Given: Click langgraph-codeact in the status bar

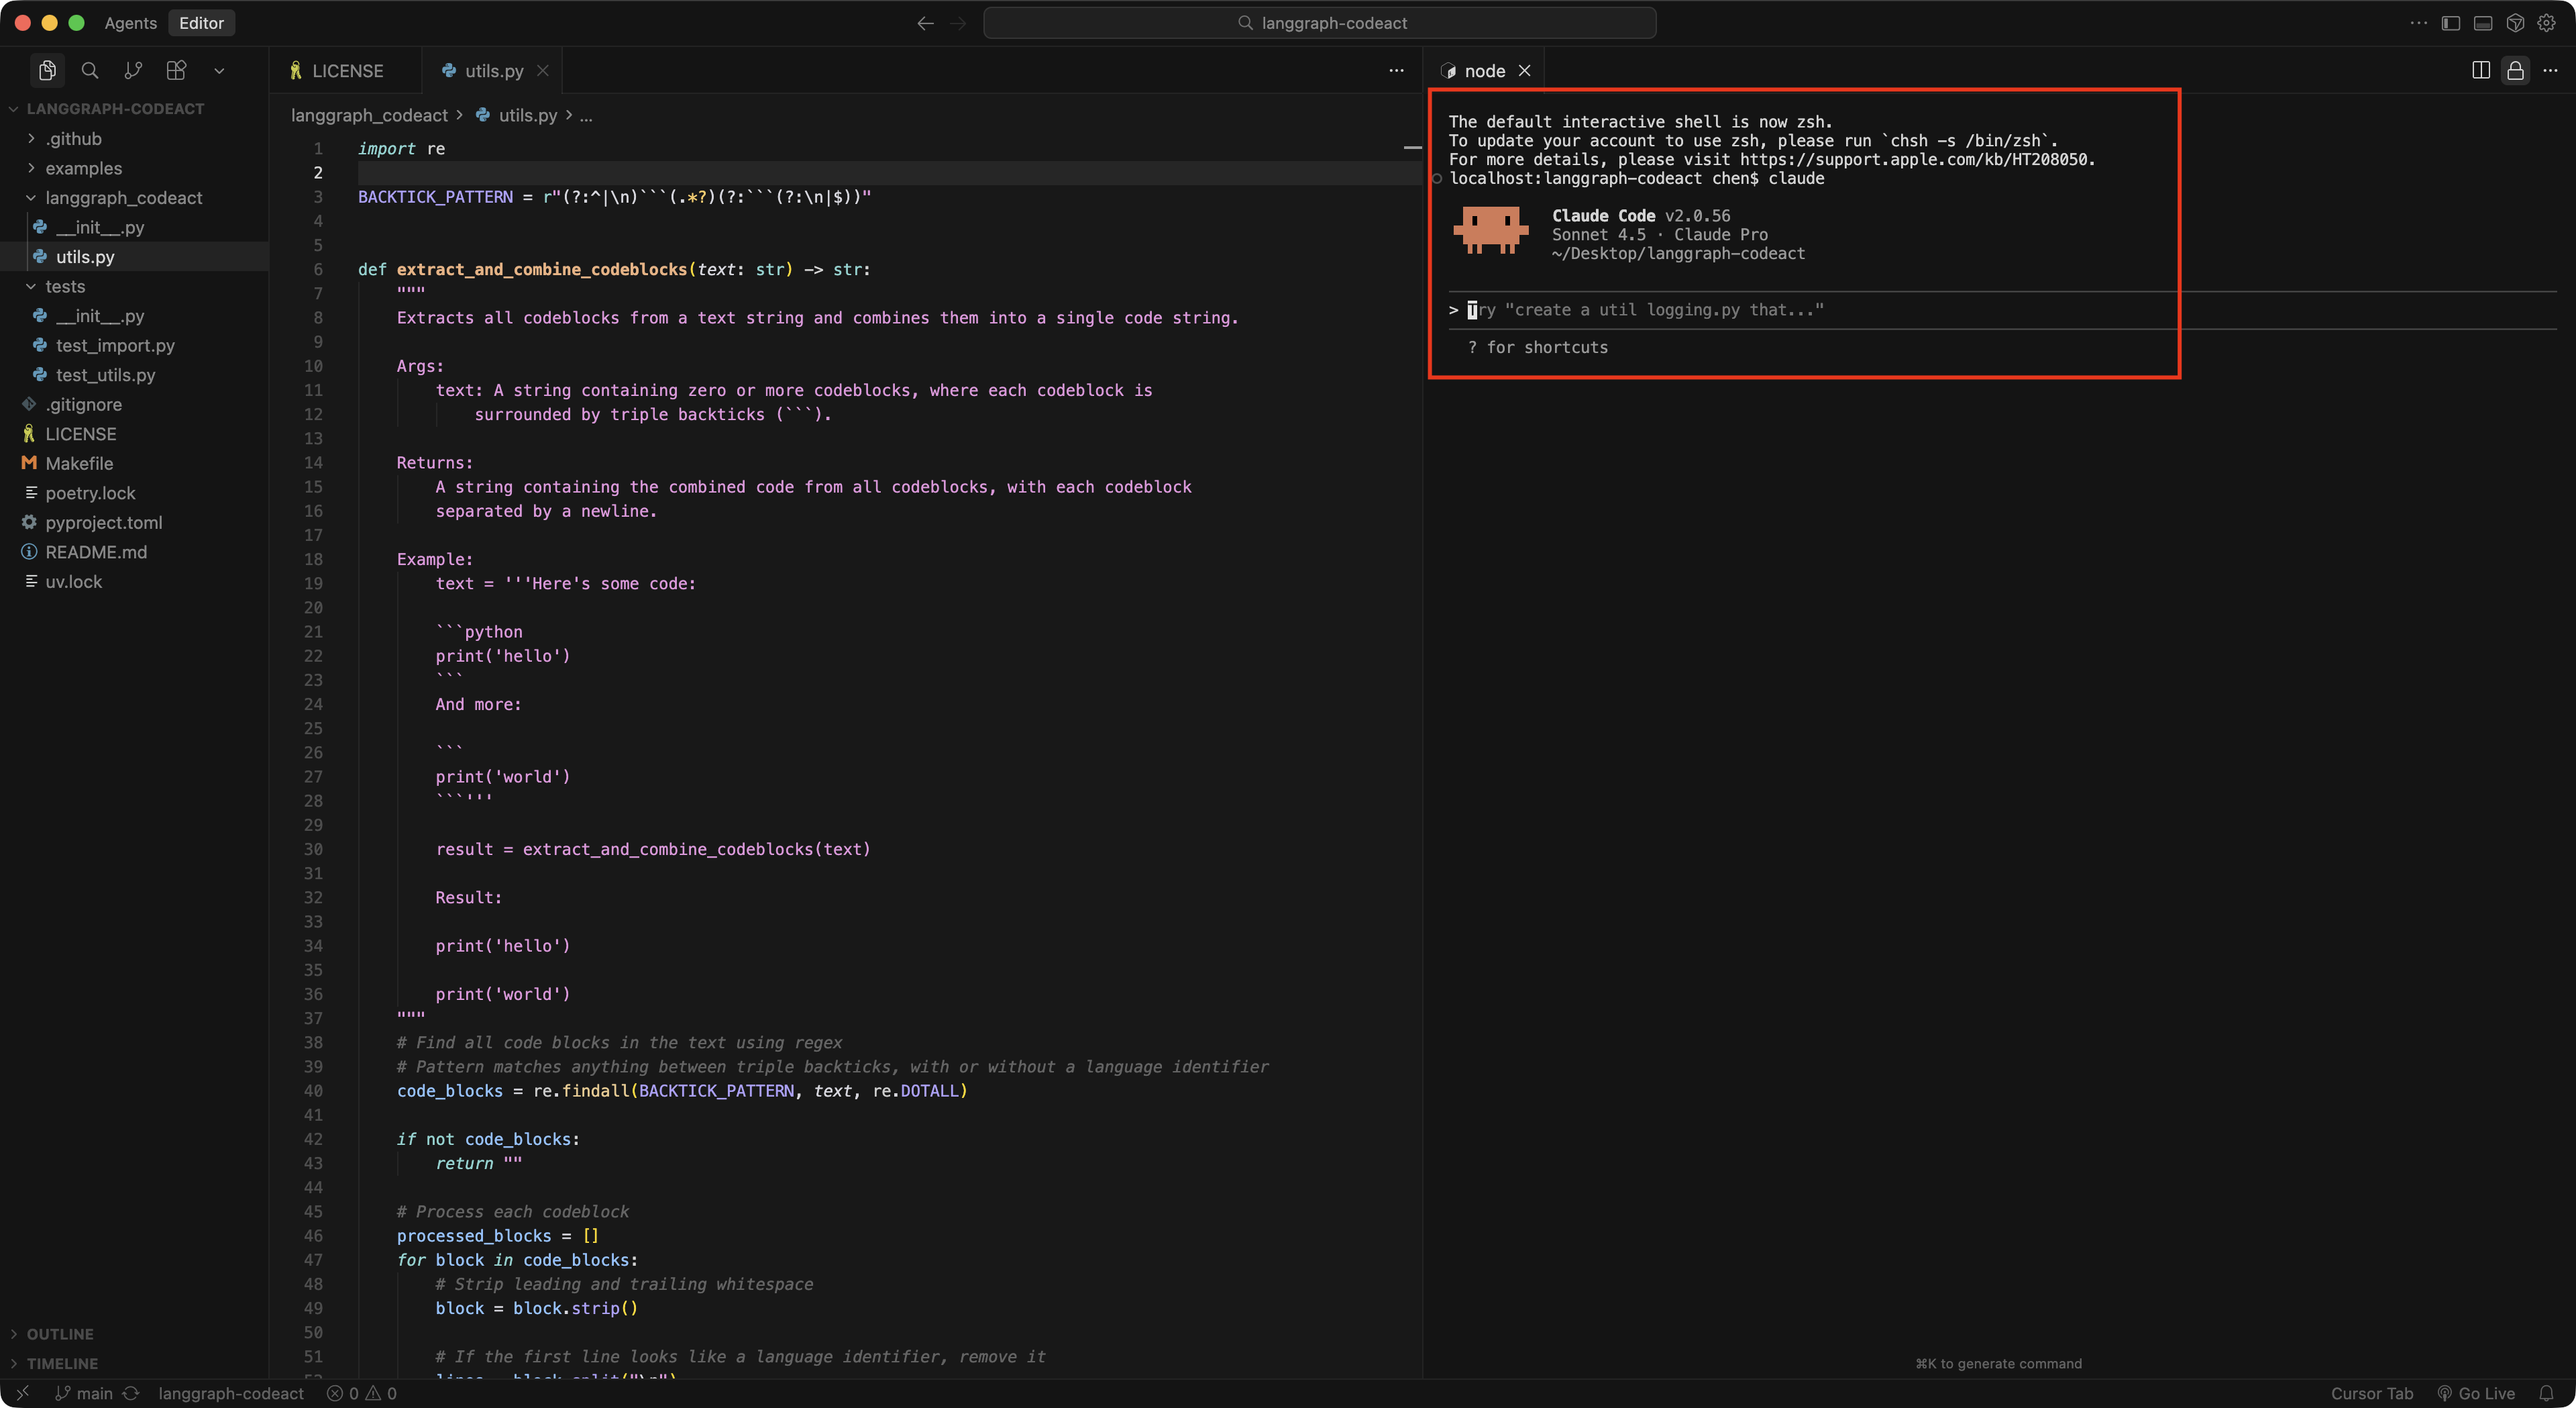Looking at the screenshot, I should pos(231,1393).
